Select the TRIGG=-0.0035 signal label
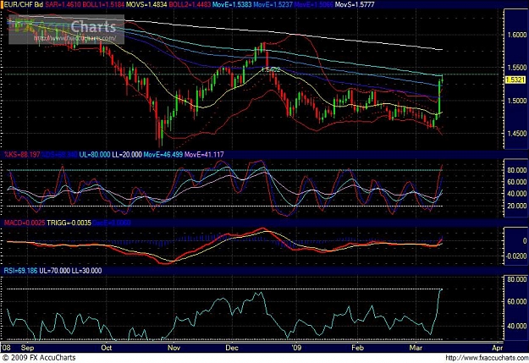The height and width of the screenshot is (363, 529). pos(69,223)
